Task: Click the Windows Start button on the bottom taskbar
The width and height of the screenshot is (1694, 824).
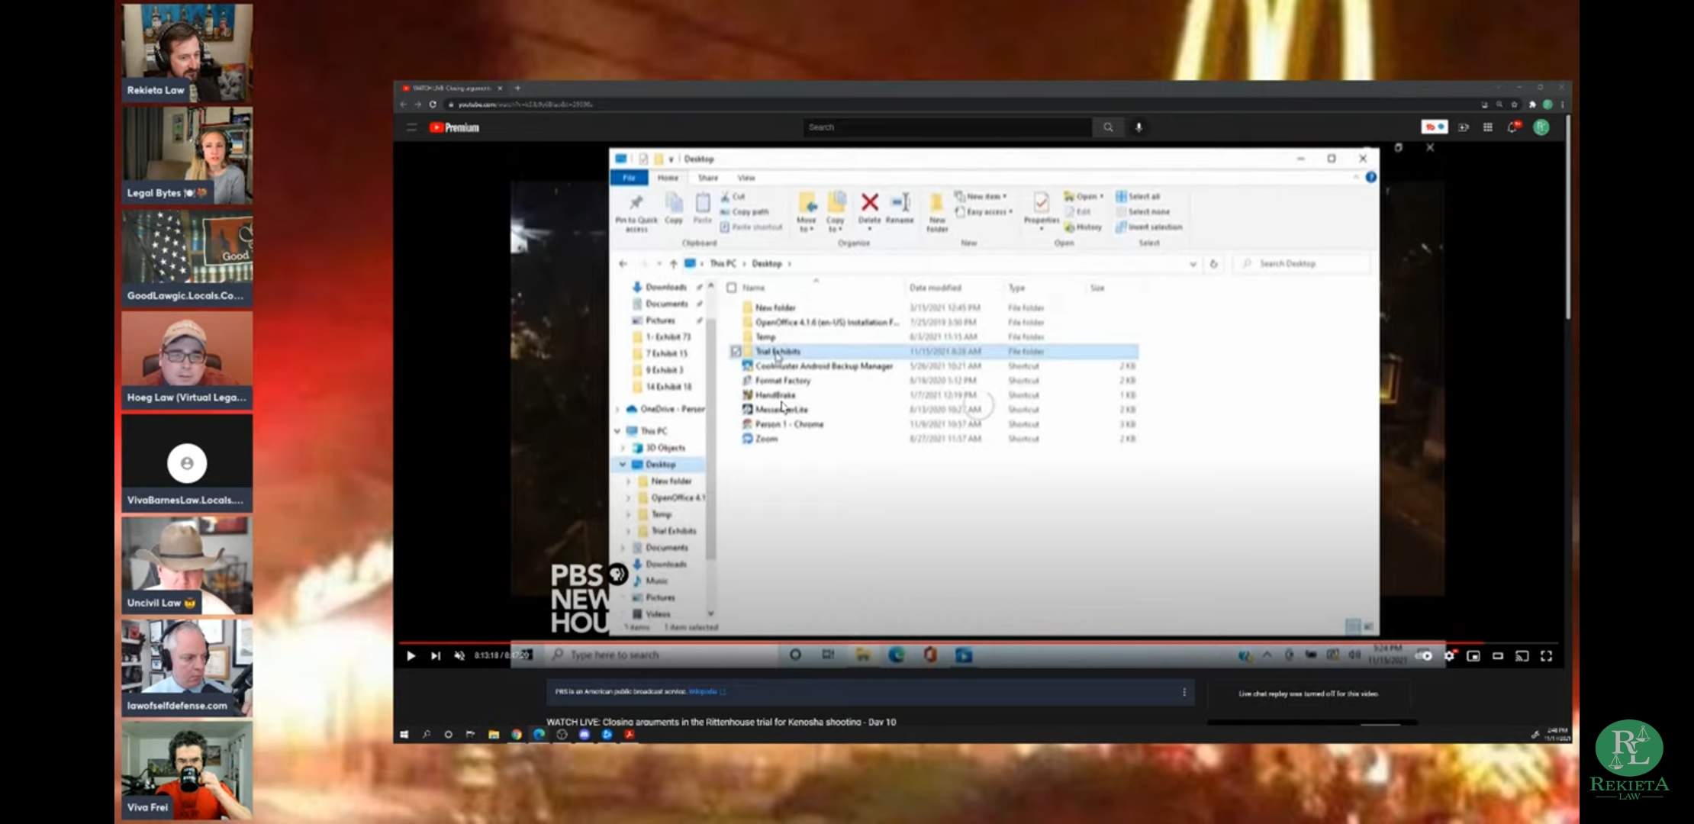Action: coord(404,734)
